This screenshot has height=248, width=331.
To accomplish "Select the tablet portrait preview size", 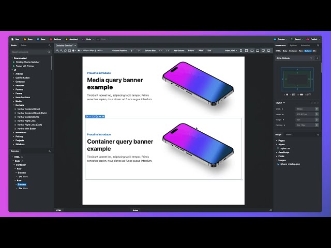I will click(246, 51).
